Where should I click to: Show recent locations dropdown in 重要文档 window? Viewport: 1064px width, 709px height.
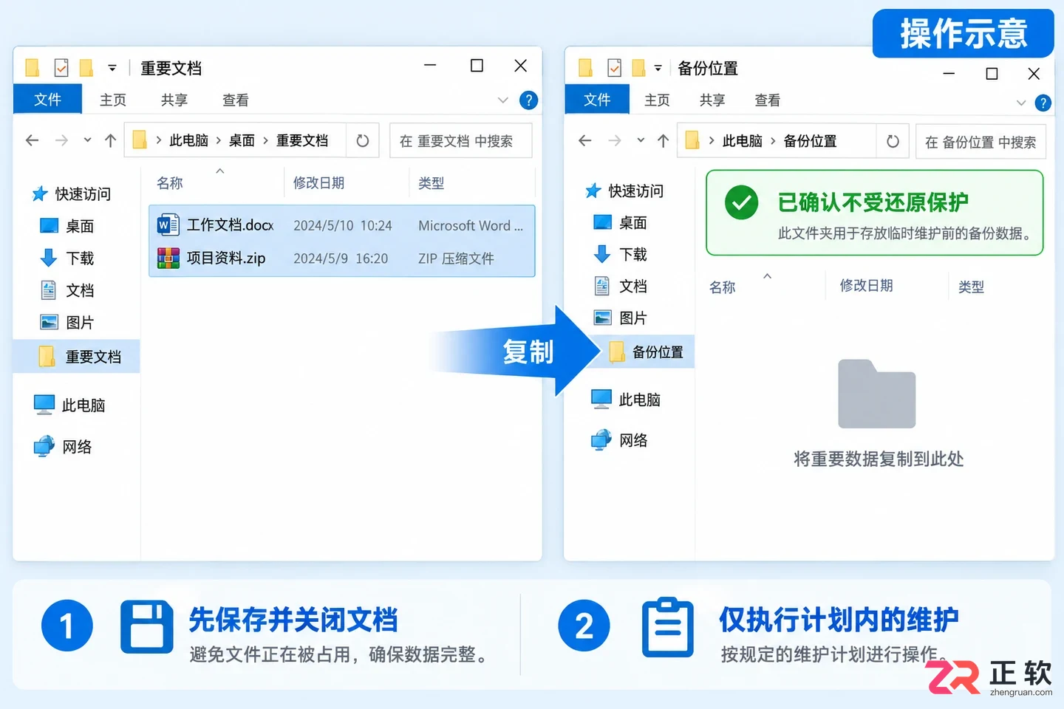pyautogui.click(x=87, y=140)
